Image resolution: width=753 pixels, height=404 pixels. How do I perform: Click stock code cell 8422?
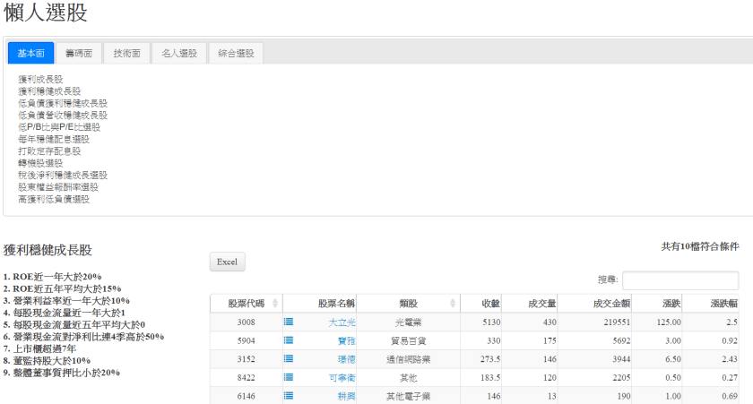tap(246, 378)
